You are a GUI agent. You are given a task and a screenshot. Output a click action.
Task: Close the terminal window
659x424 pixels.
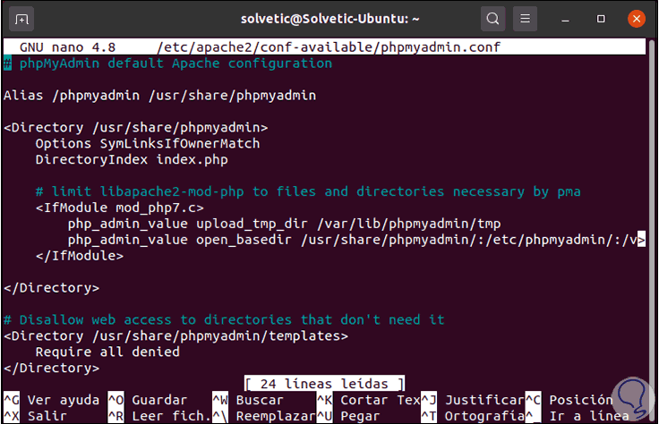coord(637,19)
